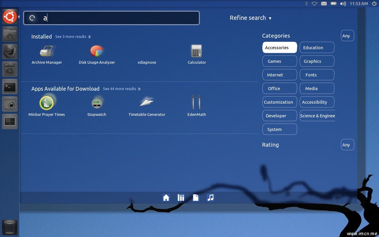
Task: Toggle the Accessories category filter
Action: click(280, 48)
